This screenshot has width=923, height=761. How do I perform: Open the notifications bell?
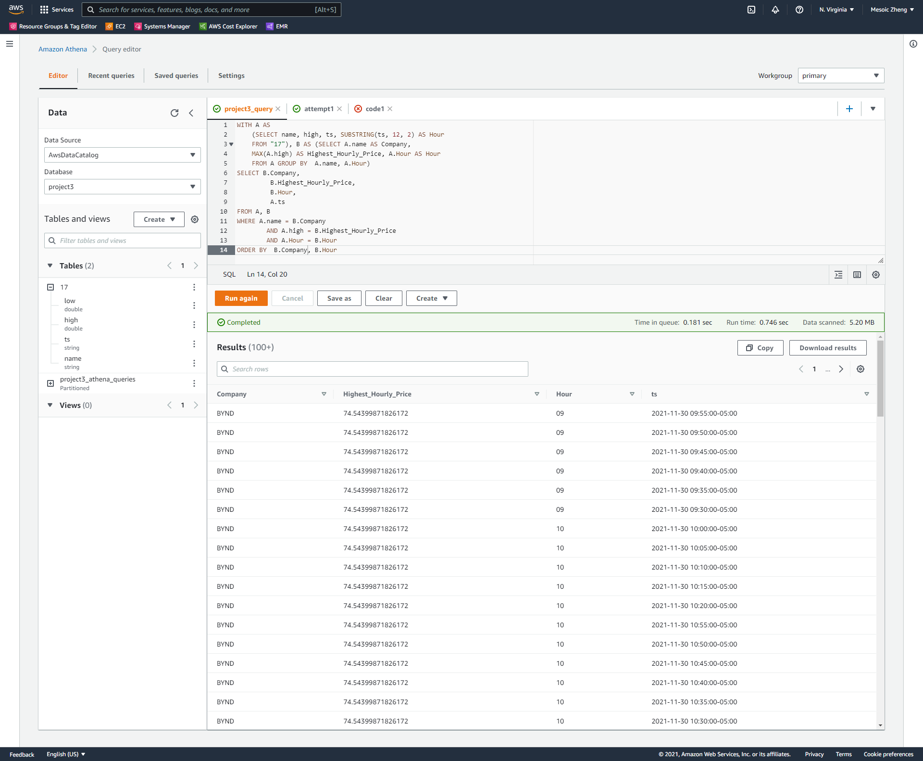coord(775,9)
